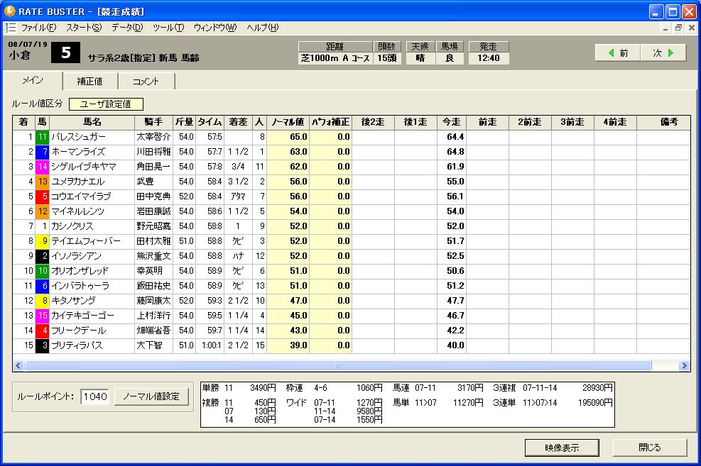
Task: Open the データ menu
Action: (x=127, y=28)
